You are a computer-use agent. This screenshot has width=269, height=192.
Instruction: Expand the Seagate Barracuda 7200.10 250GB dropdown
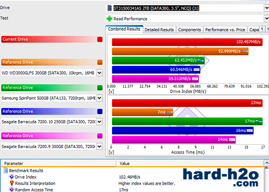click(99, 122)
